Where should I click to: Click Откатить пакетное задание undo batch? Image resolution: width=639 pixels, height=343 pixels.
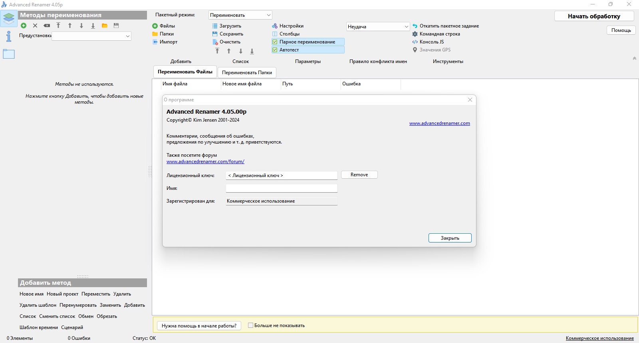click(x=446, y=26)
